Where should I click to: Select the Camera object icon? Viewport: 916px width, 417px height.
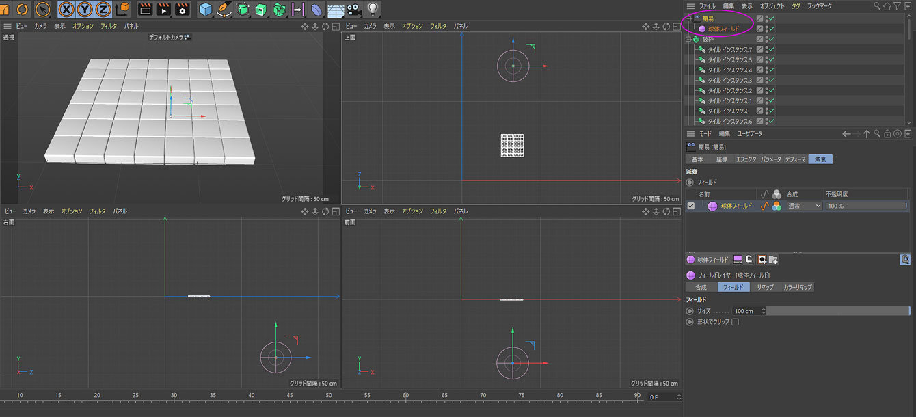click(353, 10)
